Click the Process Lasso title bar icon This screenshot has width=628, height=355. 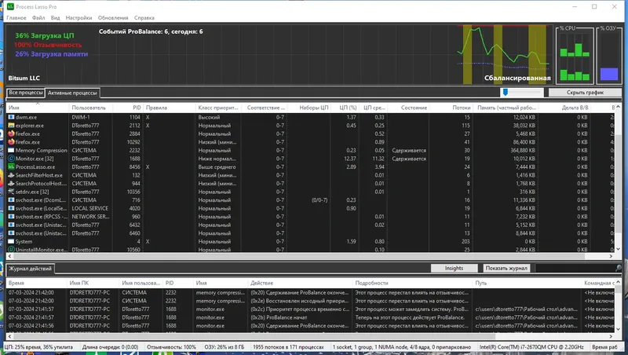[10, 6]
